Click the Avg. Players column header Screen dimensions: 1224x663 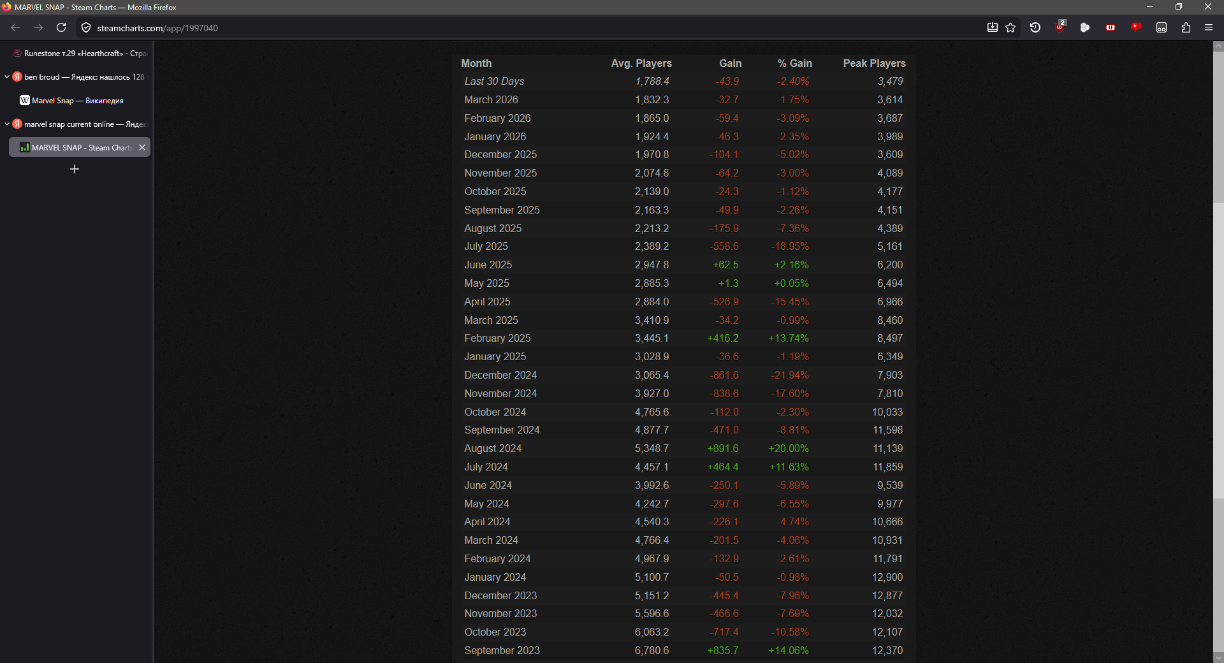pyautogui.click(x=641, y=63)
